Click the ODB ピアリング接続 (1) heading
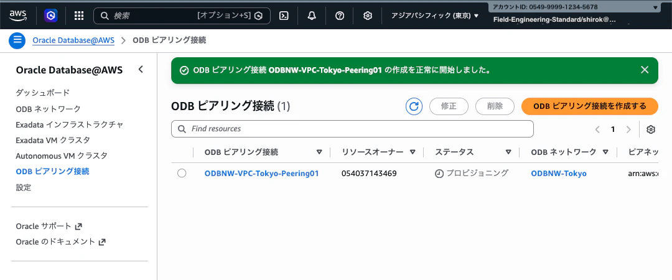Image resolution: width=672 pixels, height=280 pixels. click(x=231, y=106)
